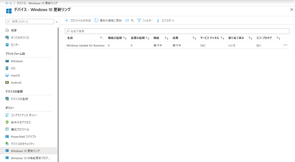Click the 最新の情報に更新 button label
This screenshot has width=295, height=162.
[111, 20]
